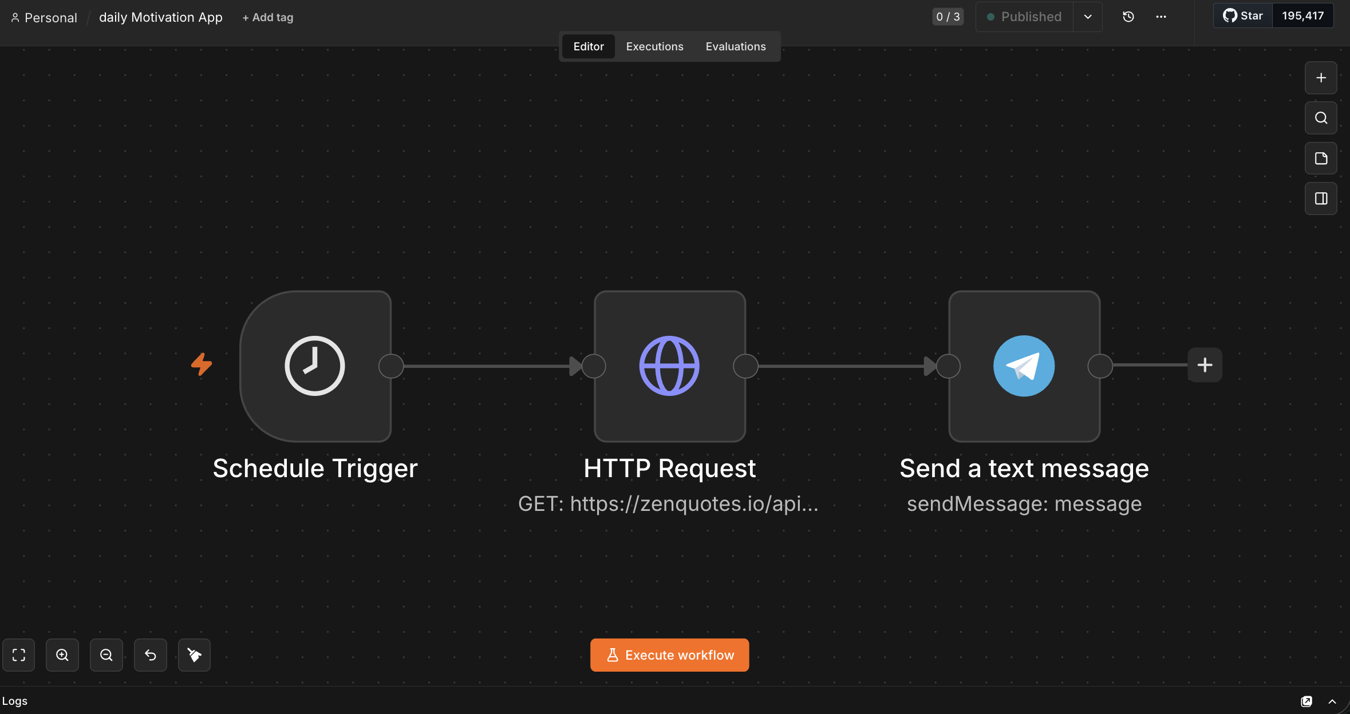
Task: Click the orange lightning trigger icon
Action: pyautogui.click(x=202, y=364)
